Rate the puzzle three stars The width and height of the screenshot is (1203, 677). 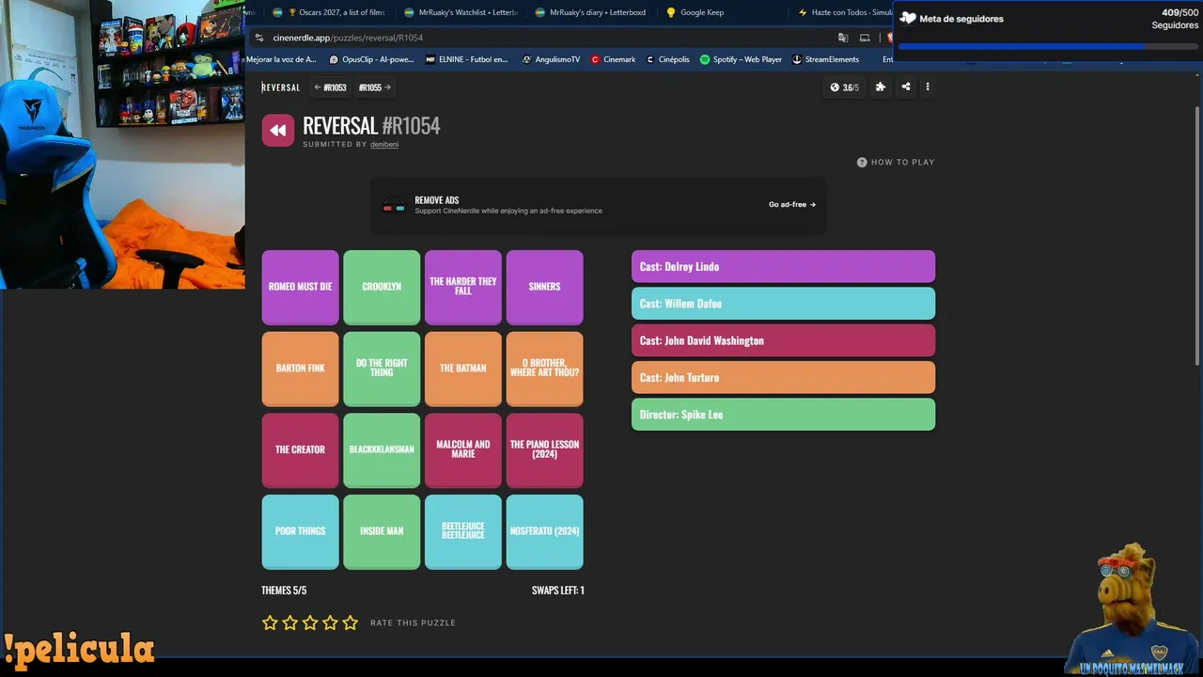[310, 622]
